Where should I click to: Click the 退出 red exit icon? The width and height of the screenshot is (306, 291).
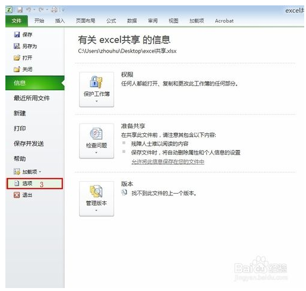point(17,195)
